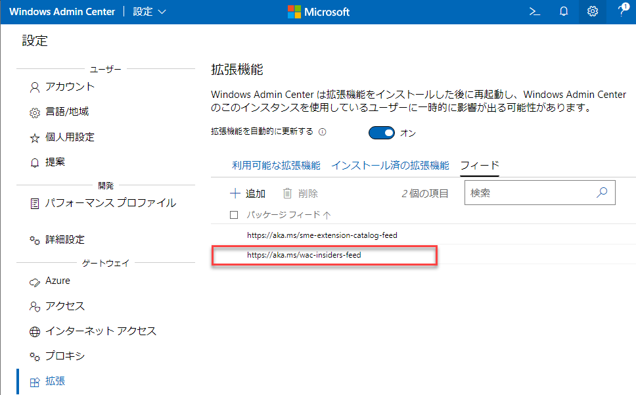Click the 言語/地域 gear icon

click(x=35, y=113)
